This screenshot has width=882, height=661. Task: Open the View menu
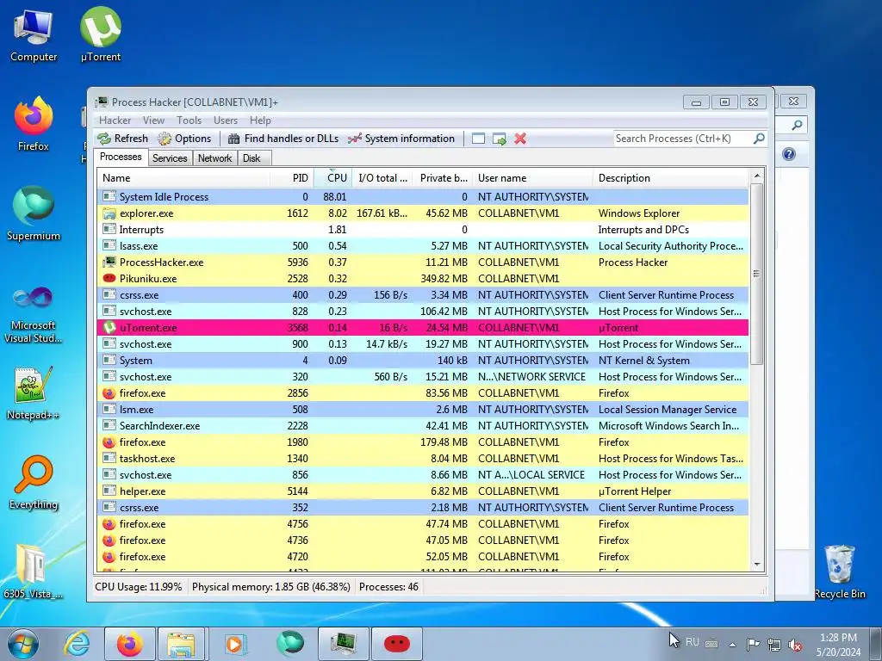coord(153,120)
